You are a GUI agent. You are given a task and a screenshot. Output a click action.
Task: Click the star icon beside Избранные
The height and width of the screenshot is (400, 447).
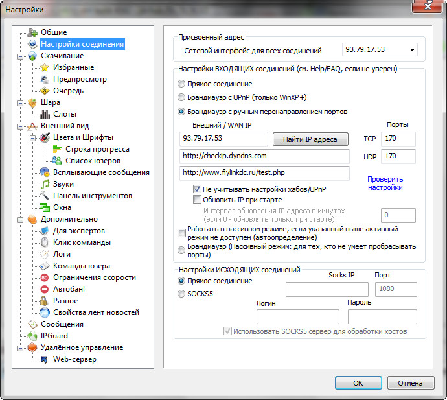point(45,67)
